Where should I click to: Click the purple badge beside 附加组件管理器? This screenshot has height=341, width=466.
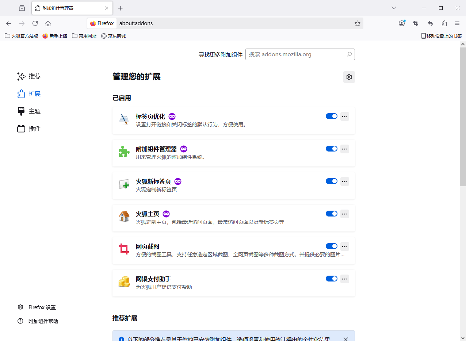click(x=184, y=149)
